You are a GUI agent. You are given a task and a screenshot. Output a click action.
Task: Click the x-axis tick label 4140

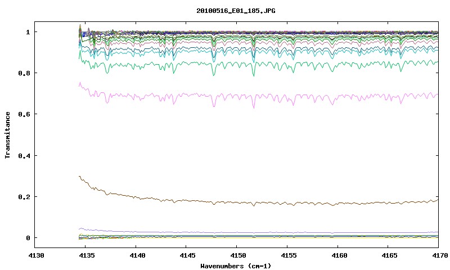pos(137,255)
